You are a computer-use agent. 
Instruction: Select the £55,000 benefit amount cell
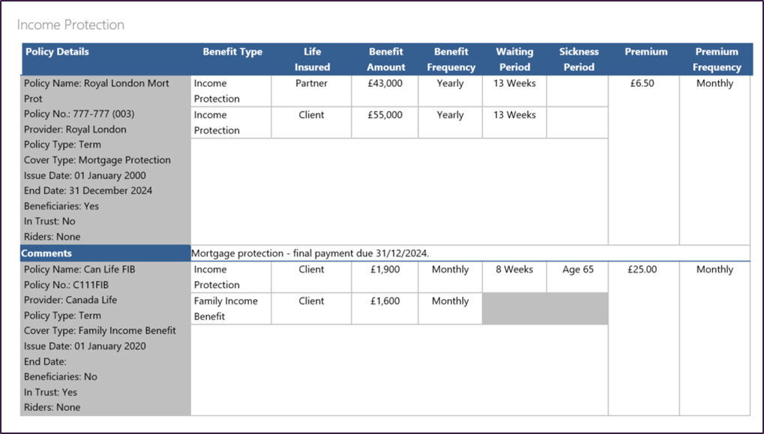click(x=384, y=114)
